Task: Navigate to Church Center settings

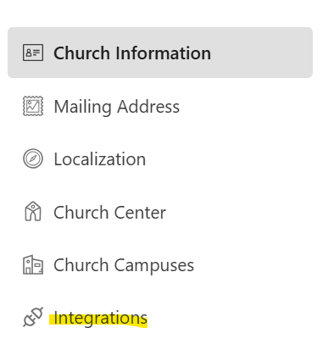Action: tap(160, 212)
